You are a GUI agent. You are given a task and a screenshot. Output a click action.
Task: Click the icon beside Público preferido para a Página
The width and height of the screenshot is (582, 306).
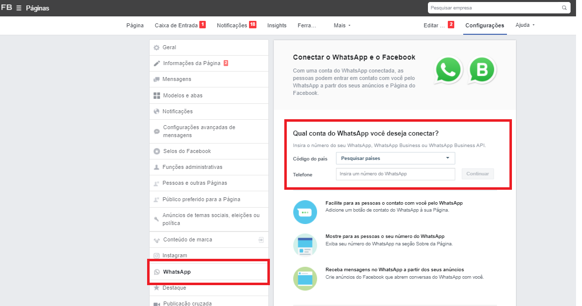(157, 200)
